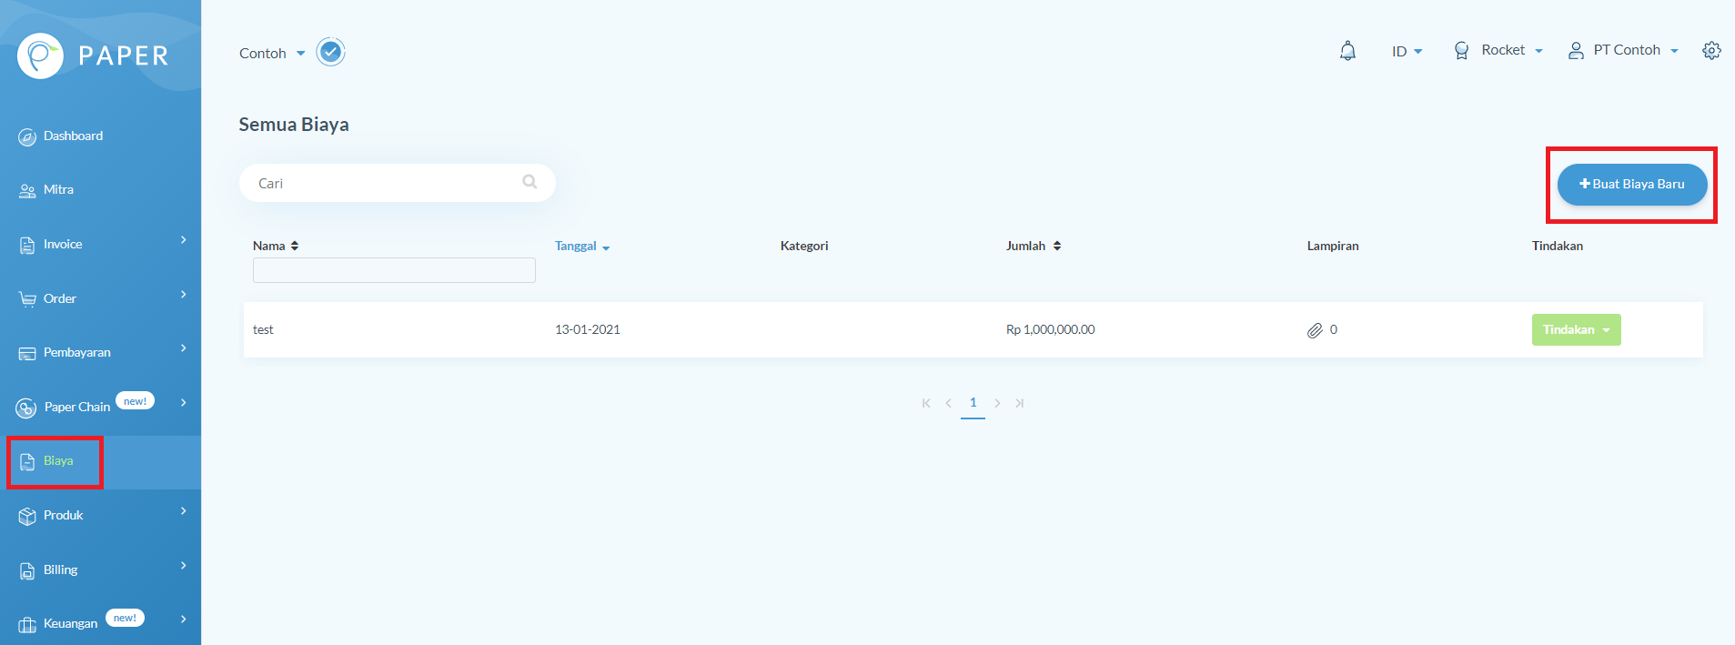The height and width of the screenshot is (645, 1735).
Task: Sort by the Jumlah column
Action: [1034, 246]
